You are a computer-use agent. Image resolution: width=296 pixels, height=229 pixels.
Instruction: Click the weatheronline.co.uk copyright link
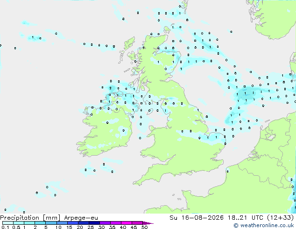(x=263, y=225)
